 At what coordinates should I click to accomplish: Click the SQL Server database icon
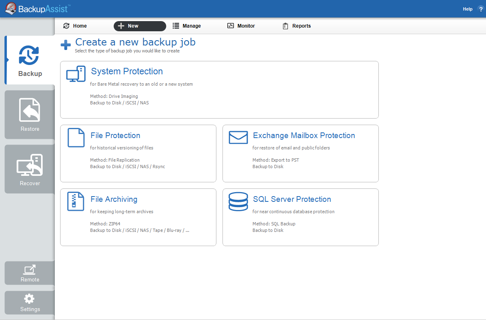pyautogui.click(x=238, y=201)
